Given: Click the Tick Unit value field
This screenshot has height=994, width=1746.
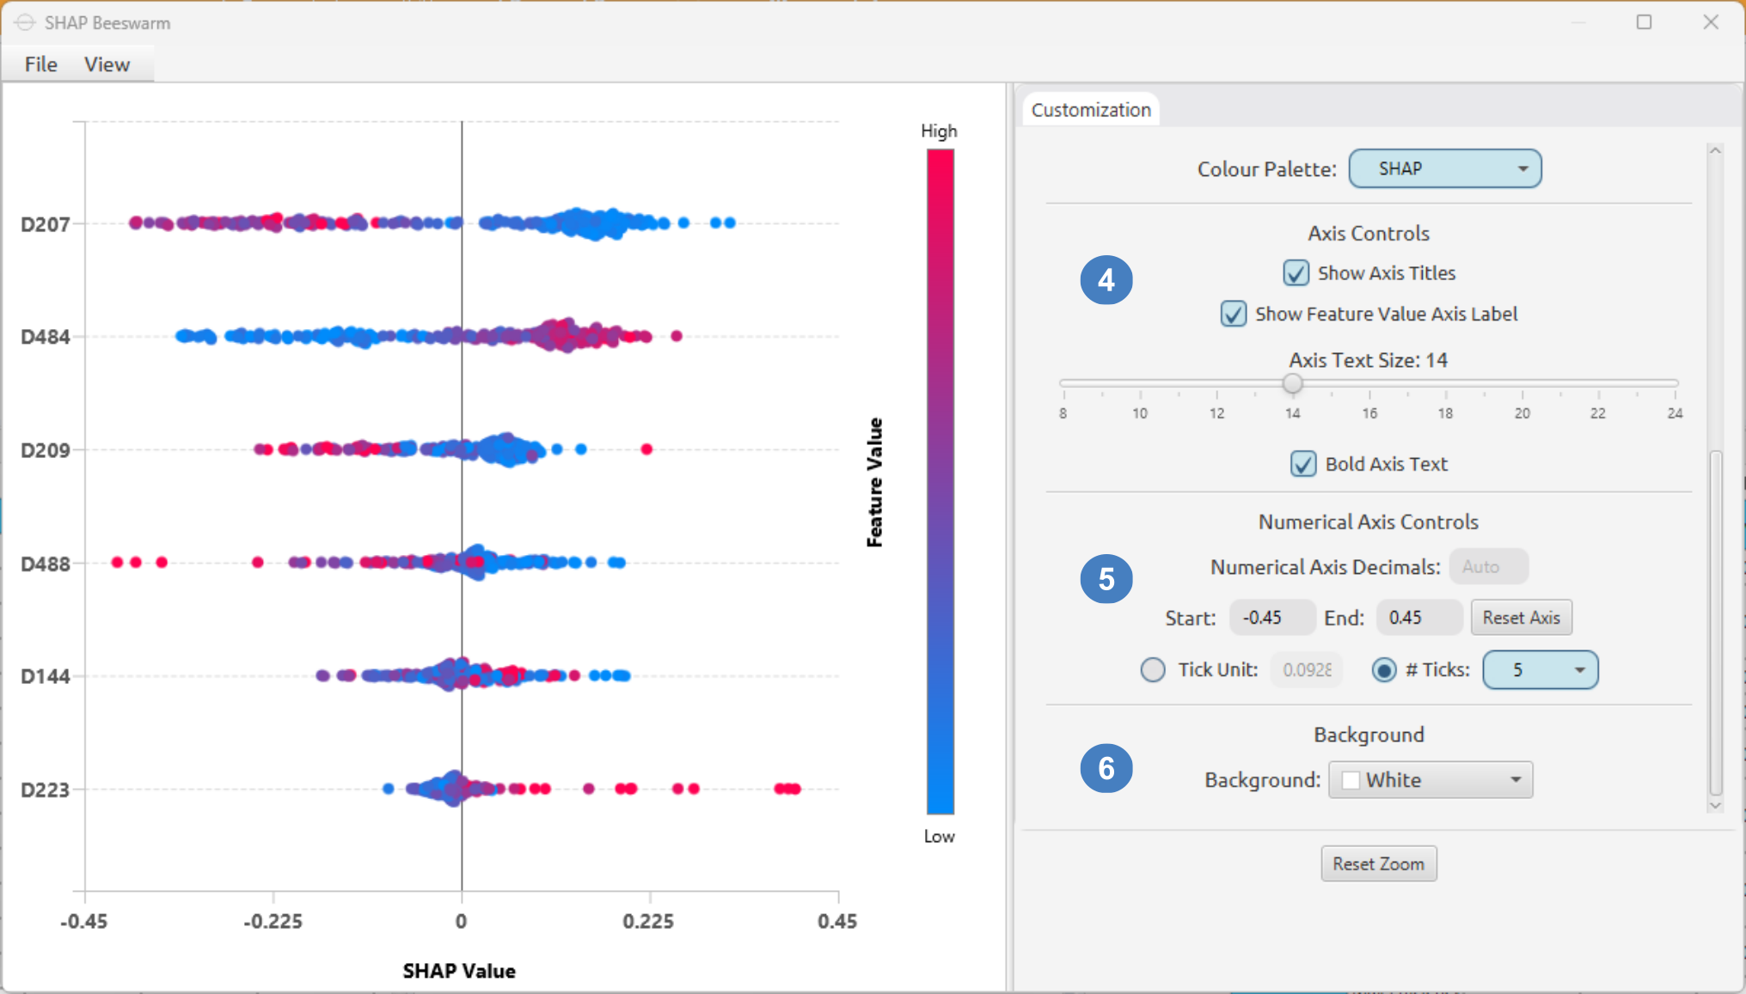Looking at the screenshot, I should click(x=1307, y=670).
